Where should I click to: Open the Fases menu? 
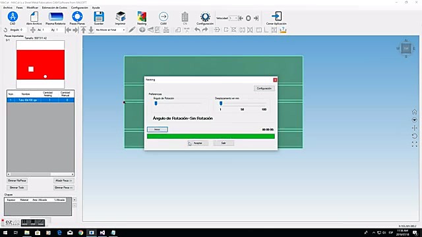pos(20,7)
